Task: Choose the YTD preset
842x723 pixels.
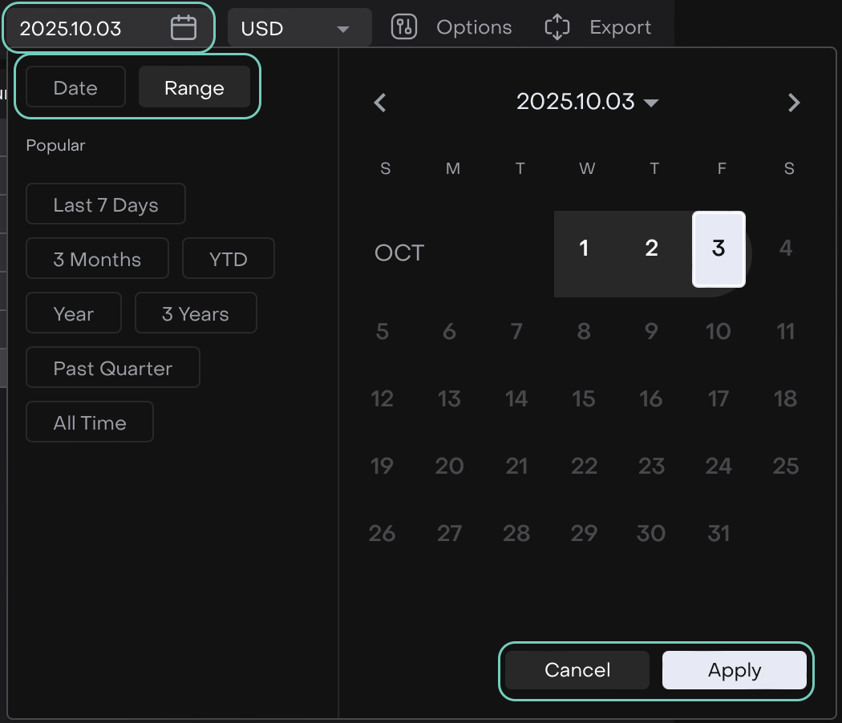Action: pos(229,259)
